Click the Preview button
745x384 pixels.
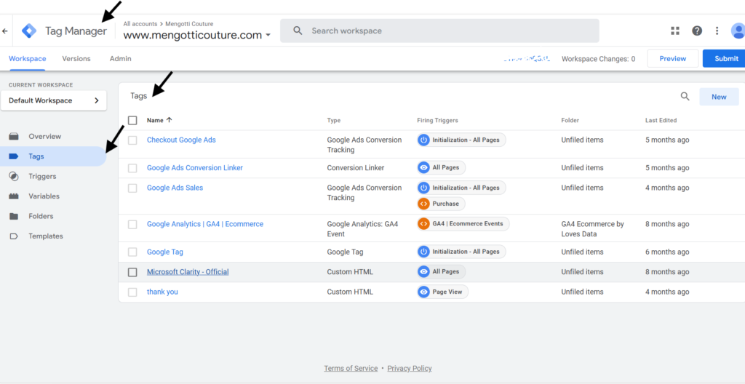[673, 58]
